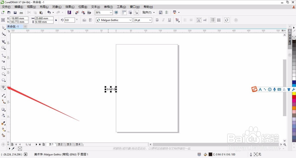Select the Color Eyedropper tool

coord(3,123)
